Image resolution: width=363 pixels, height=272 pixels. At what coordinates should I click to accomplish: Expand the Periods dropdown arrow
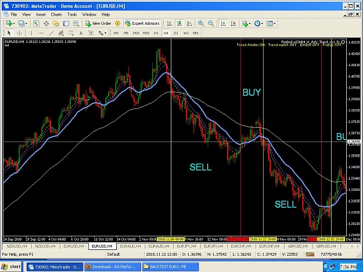[x=262, y=24]
